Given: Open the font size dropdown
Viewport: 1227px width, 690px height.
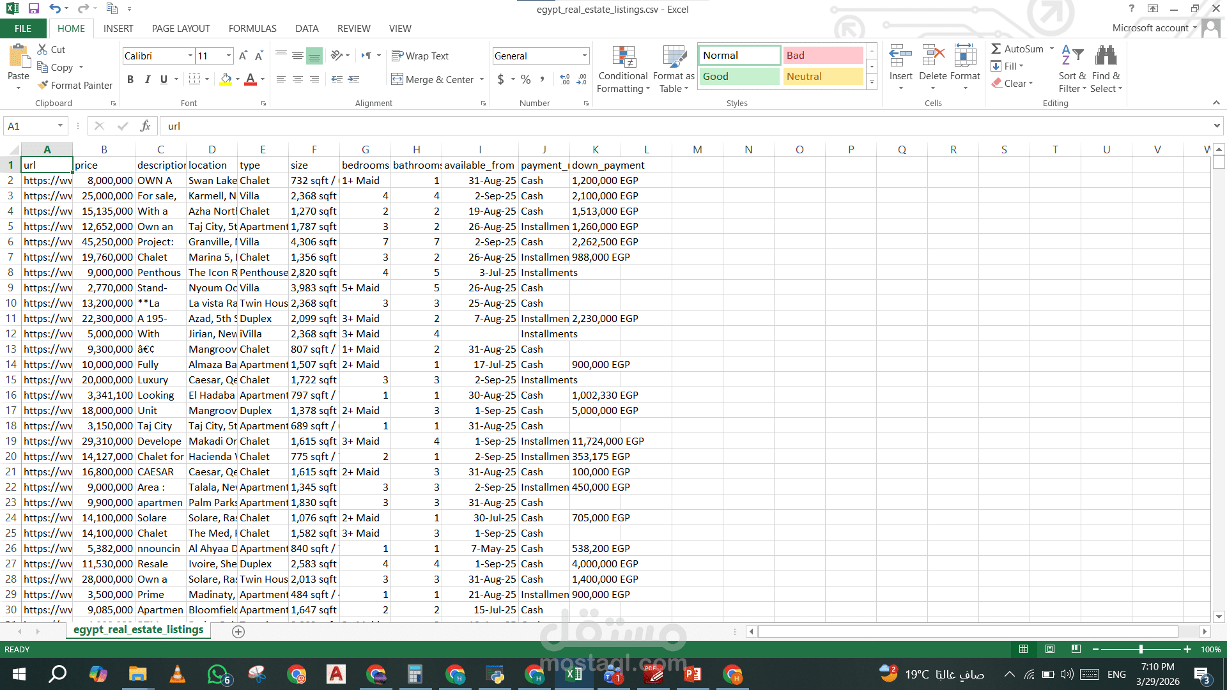Looking at the screenshot, I should [228, 56].
